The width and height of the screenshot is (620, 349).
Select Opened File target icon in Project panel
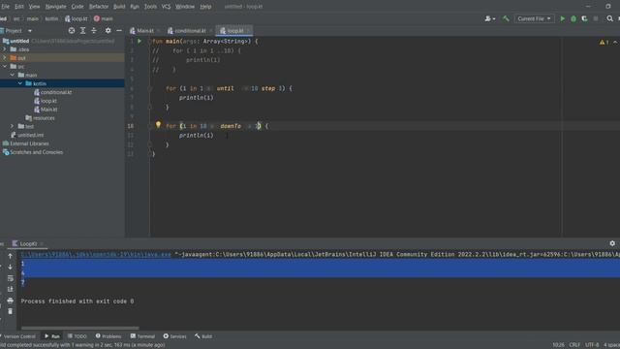[x=72, y=30]
